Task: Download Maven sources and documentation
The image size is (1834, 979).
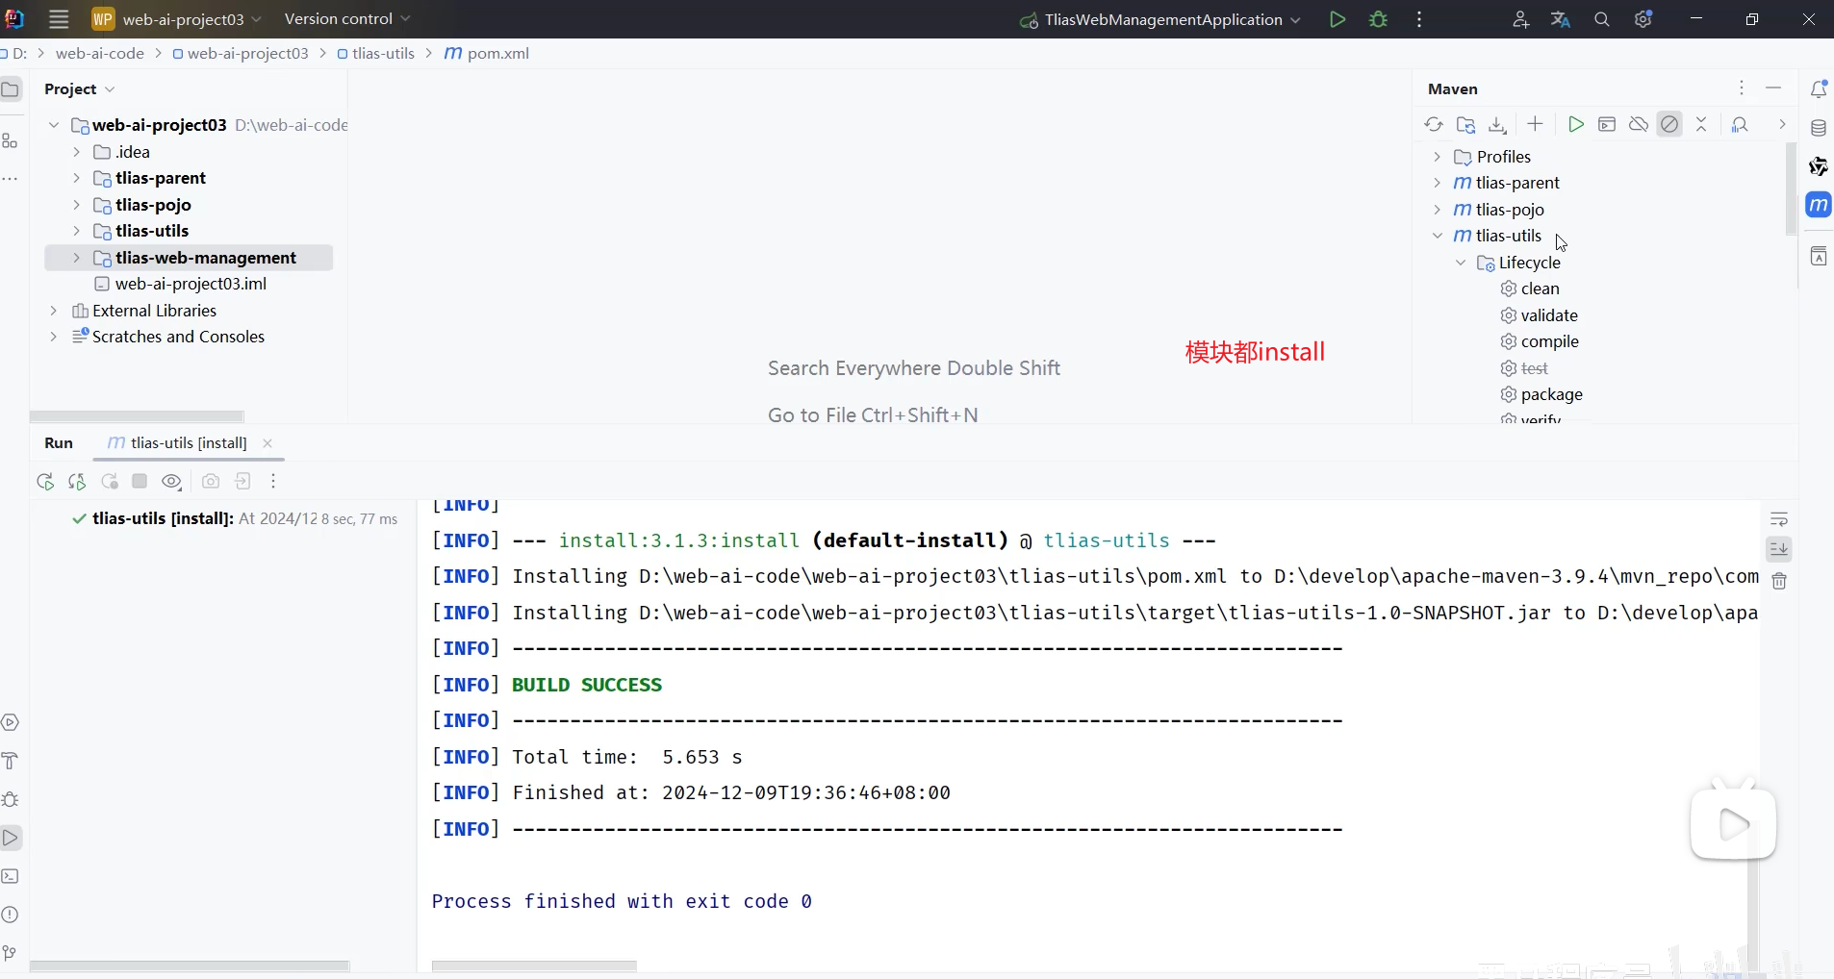Action: point(1497,124)
